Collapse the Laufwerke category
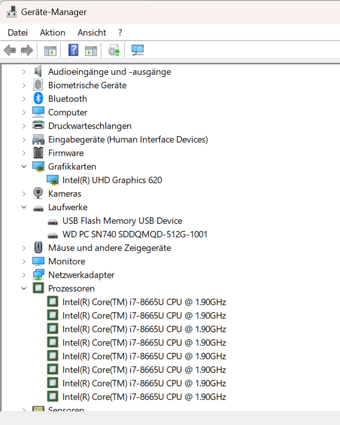This screenshot has height=425, width=340. pos(24,207)
